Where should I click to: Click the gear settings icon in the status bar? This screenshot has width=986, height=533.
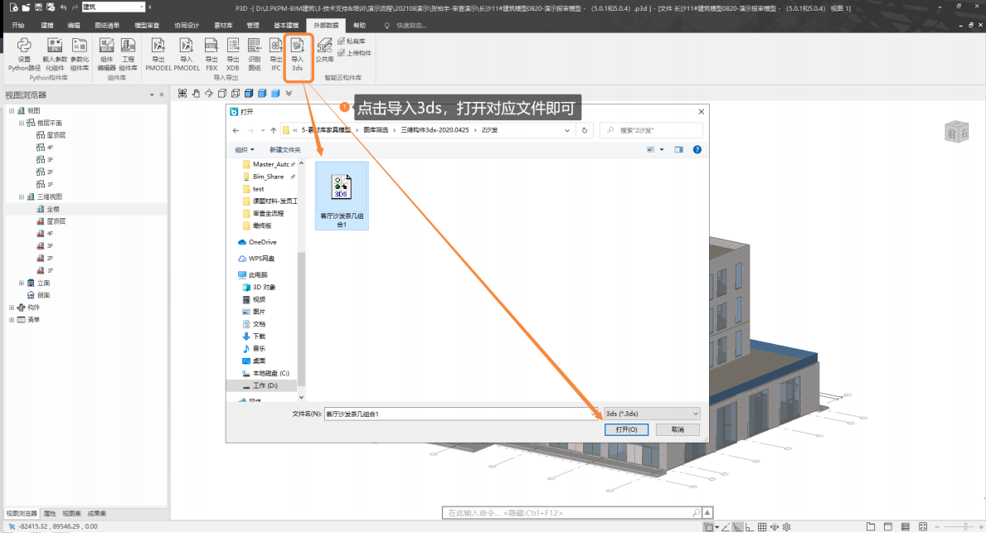[x=787, y=526]
